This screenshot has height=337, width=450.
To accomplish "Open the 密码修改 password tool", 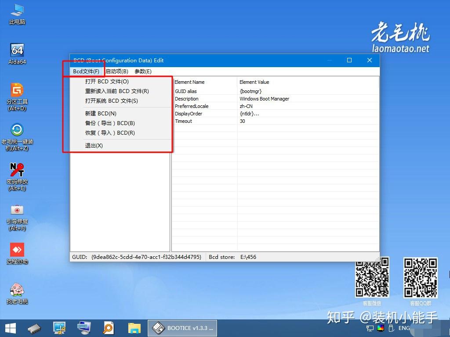I will pos(17,171).
